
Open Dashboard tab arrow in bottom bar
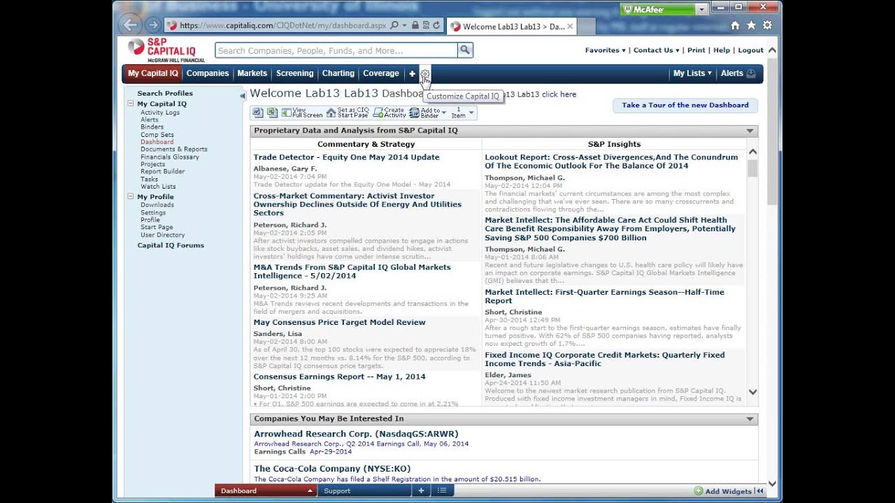(310, 491)
